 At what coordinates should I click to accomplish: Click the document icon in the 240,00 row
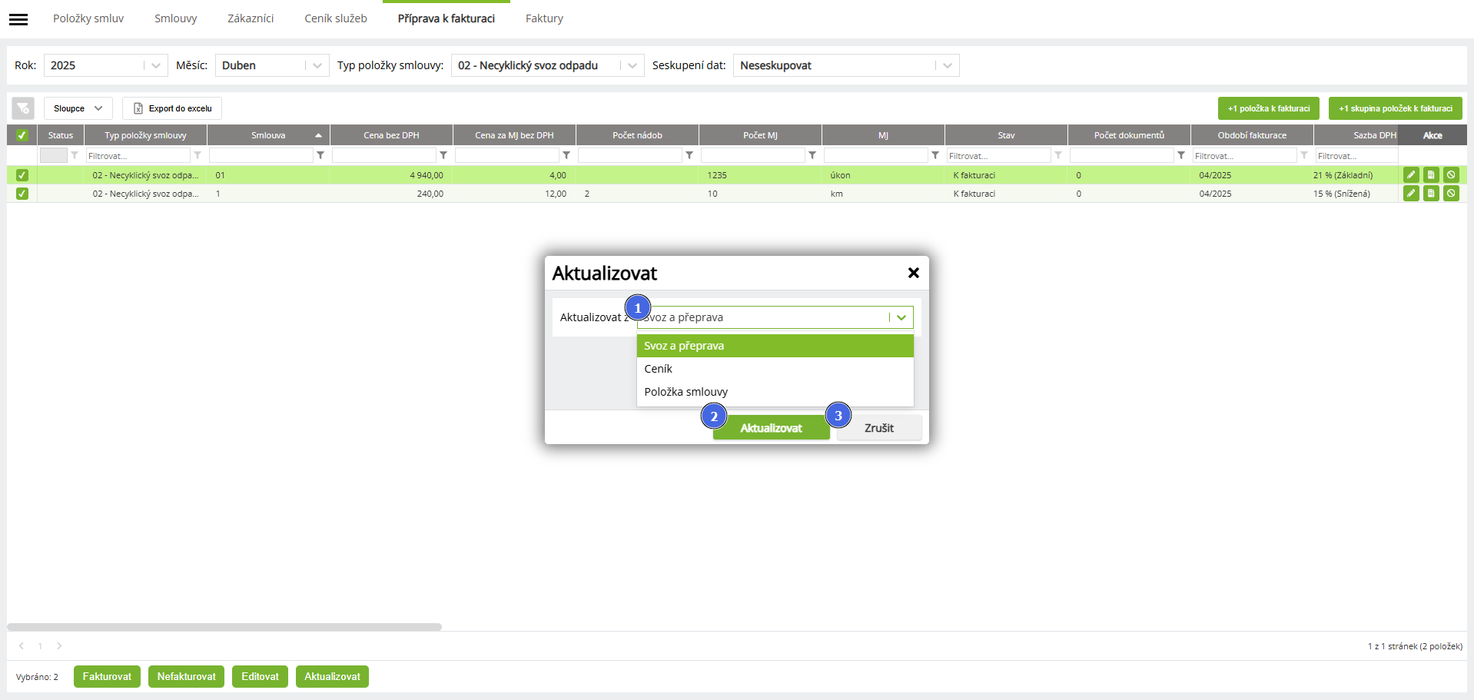coord(1431,194)
